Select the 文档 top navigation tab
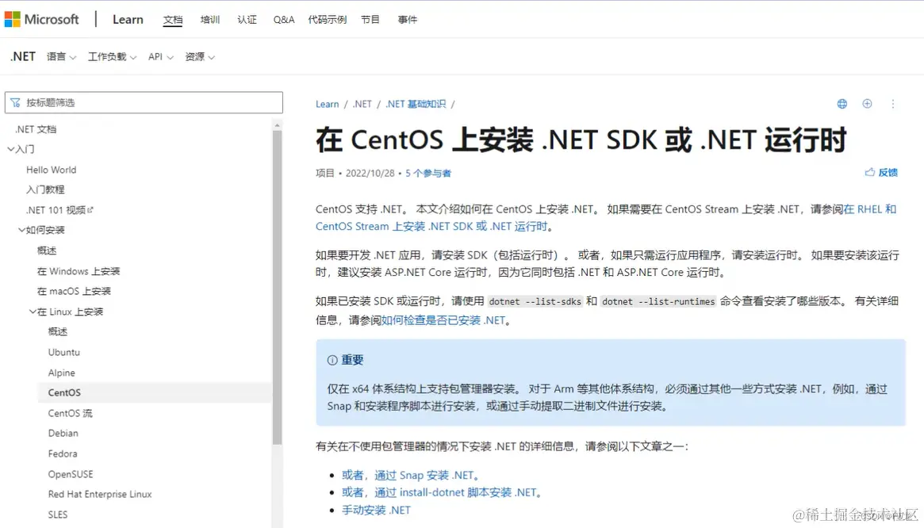This screenshot has height=528, width=924. pos(173,20)
